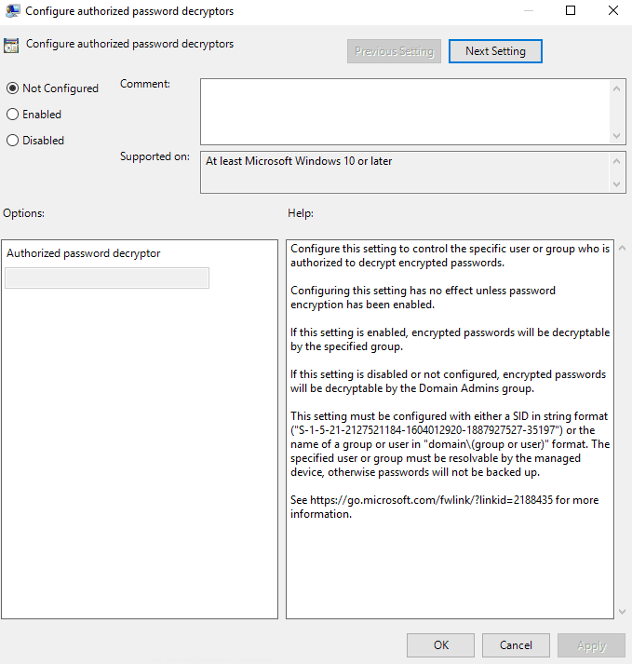Confirm the dialog with OK
Screen dimensions: 632x664
coord(441,644)
